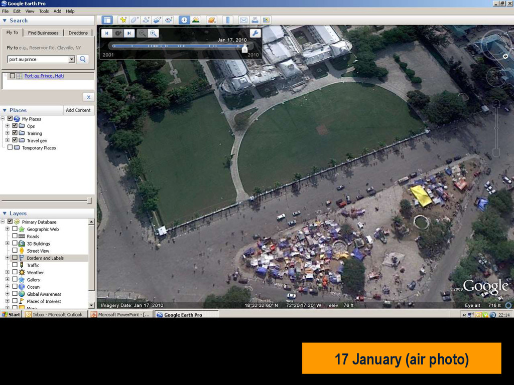Toggle the sidebar visibility icon

(x=107, y=20)
